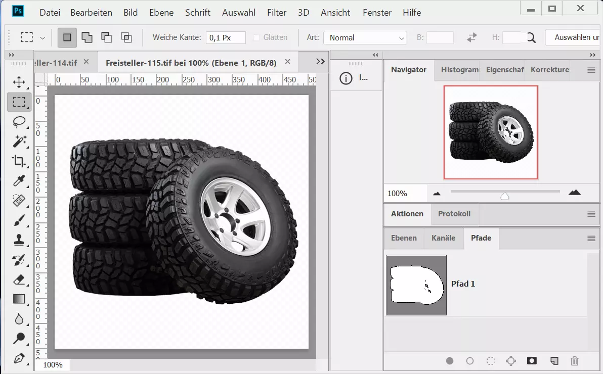Viewport: 603px width, 374px height.
Task: Click the load path as selection icon
Action: point(490,361)
